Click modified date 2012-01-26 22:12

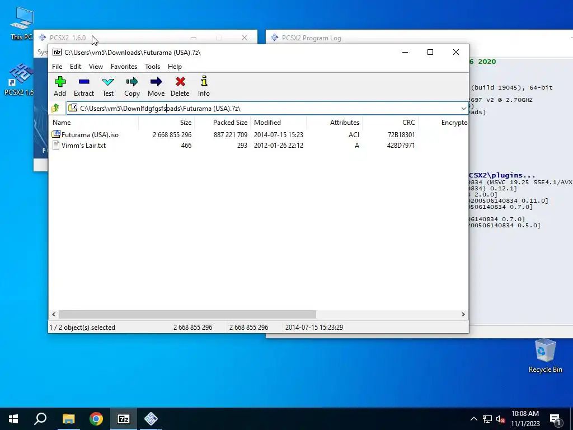coord(279,145)
